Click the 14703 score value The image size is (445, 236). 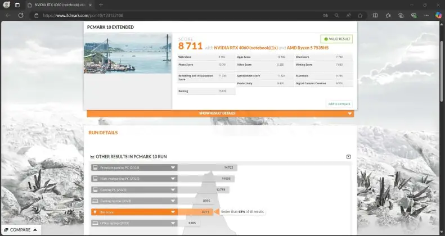(x=228, y=167)
